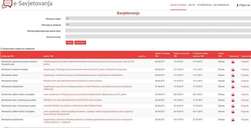Viewport: 251px width, 128px height.
Task: Open the Filtriraj po stanju dropdown
Action: pyautogui.click(x=158, y=18)
